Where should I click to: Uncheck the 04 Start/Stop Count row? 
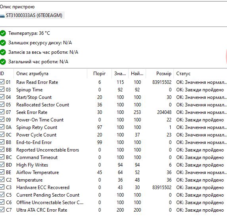pos(2,97)
